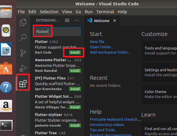Clear extensions search results icon

click(67, 20)
